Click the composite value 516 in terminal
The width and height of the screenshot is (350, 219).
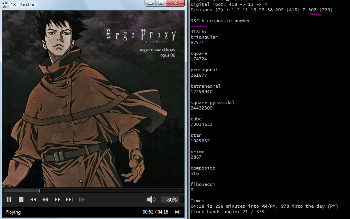(x=195, y=173)
